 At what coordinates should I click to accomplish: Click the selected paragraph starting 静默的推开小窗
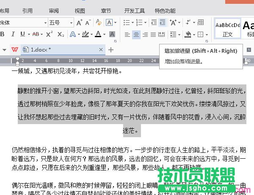click(132, 111)
